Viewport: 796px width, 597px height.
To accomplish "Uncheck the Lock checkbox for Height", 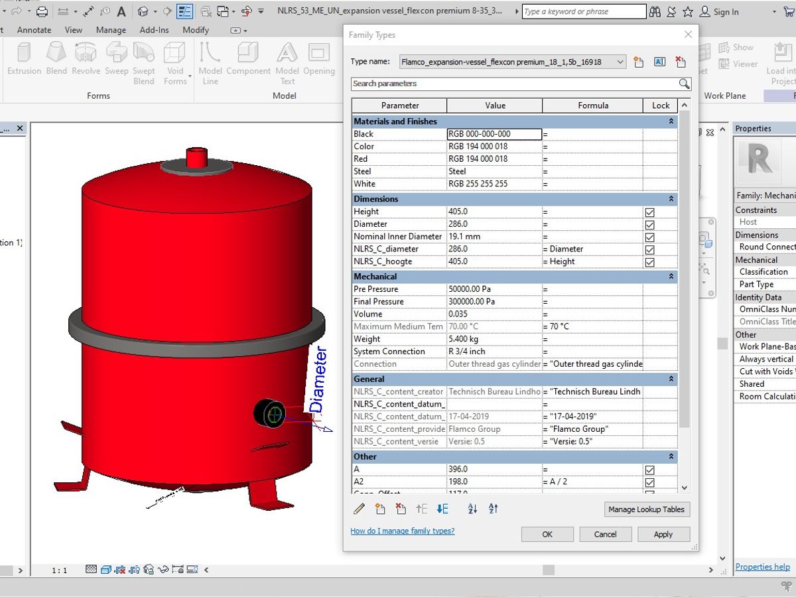I will click(649, 212).
